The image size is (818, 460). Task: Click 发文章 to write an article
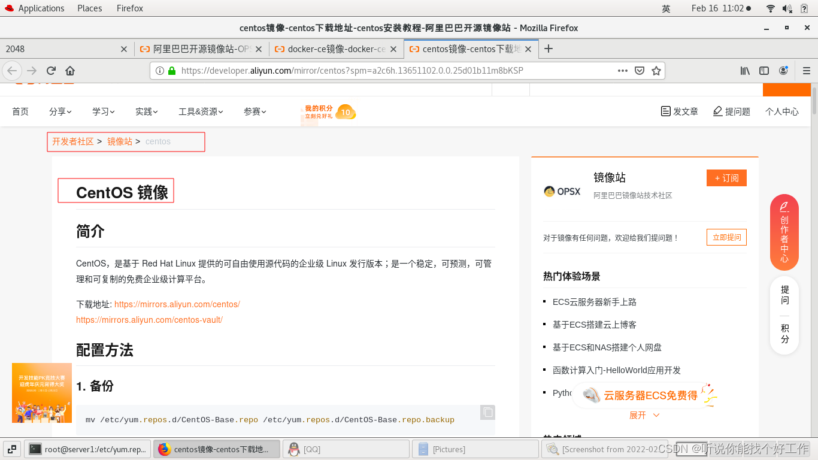coord(679,111)
